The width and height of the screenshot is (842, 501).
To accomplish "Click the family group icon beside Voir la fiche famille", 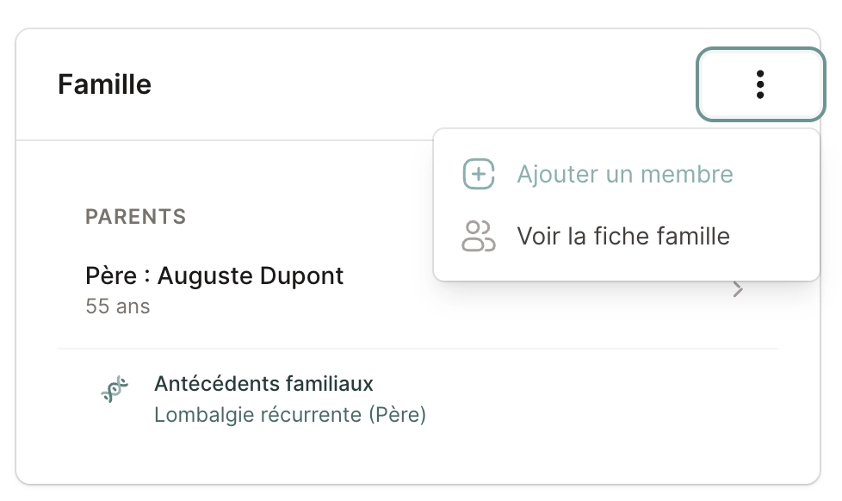I will tap(479, 236).
